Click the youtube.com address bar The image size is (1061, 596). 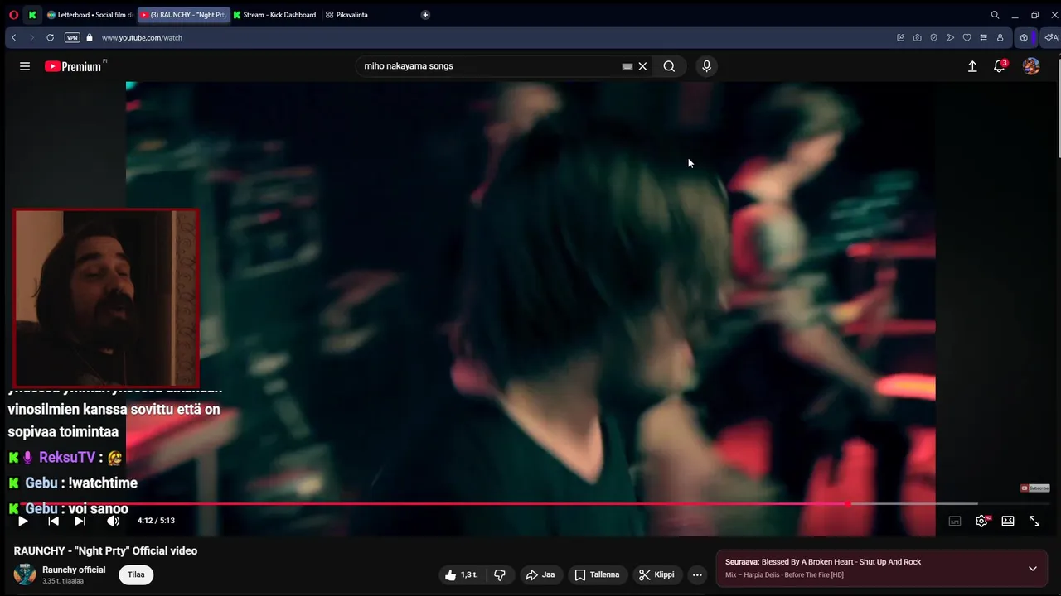coord(142,37)
